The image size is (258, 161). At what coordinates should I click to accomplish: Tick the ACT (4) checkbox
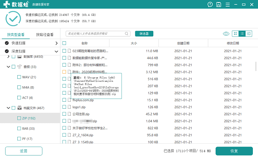(19, 98)
